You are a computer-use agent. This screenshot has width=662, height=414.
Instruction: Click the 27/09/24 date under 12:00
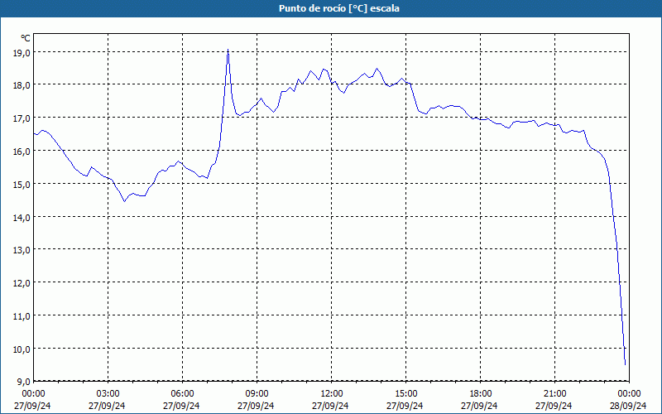(x=331, y=406)
